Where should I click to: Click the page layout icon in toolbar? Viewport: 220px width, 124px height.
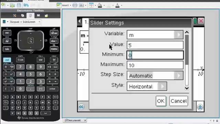91,5
